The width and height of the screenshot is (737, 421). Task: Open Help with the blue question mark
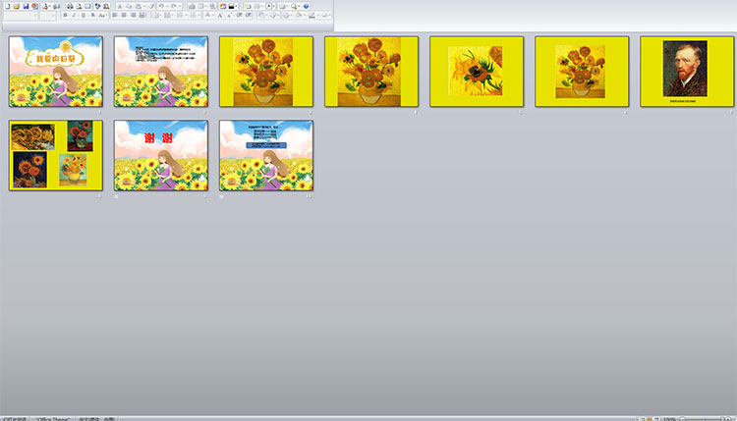(306, 7)
